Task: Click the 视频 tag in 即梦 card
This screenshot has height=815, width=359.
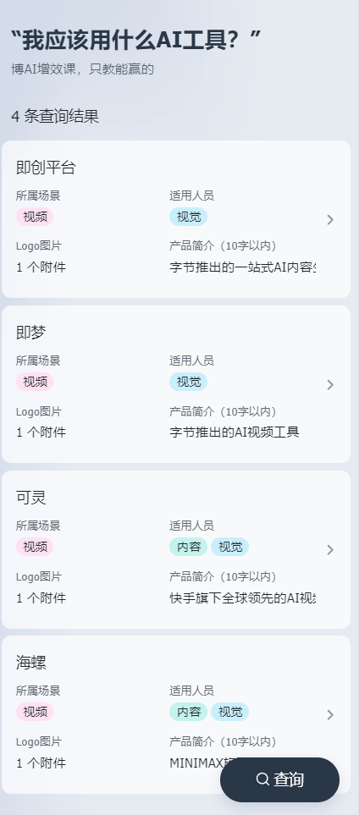Action: [35, 382]
